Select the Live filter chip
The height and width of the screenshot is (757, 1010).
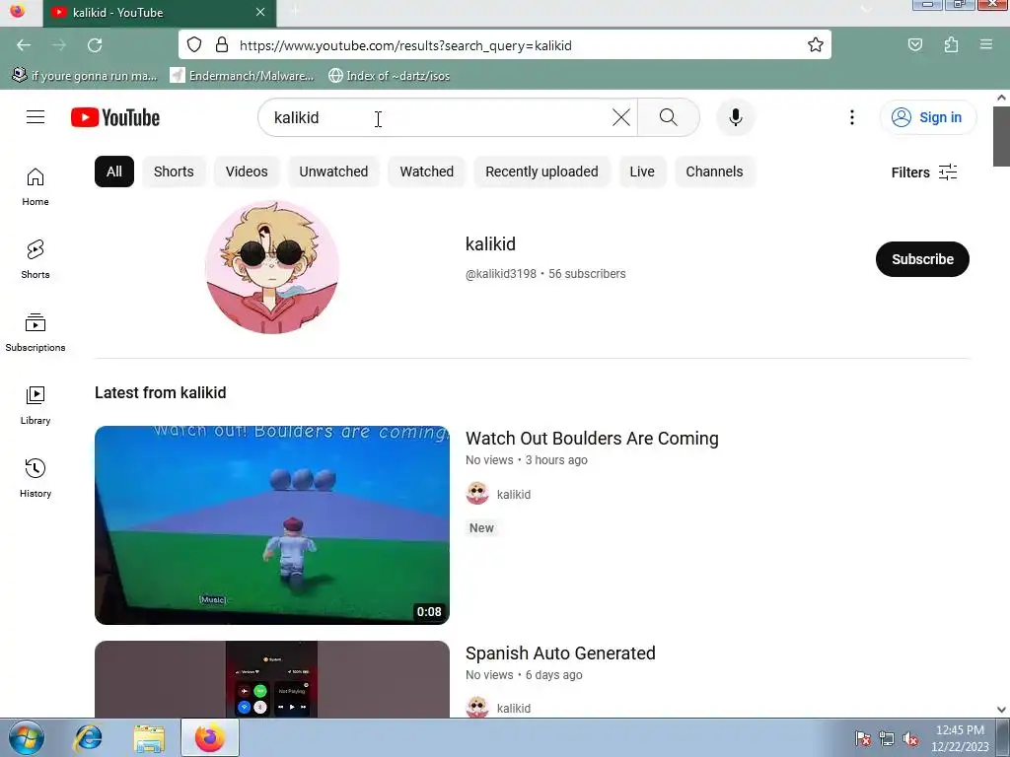coord(641,172)
